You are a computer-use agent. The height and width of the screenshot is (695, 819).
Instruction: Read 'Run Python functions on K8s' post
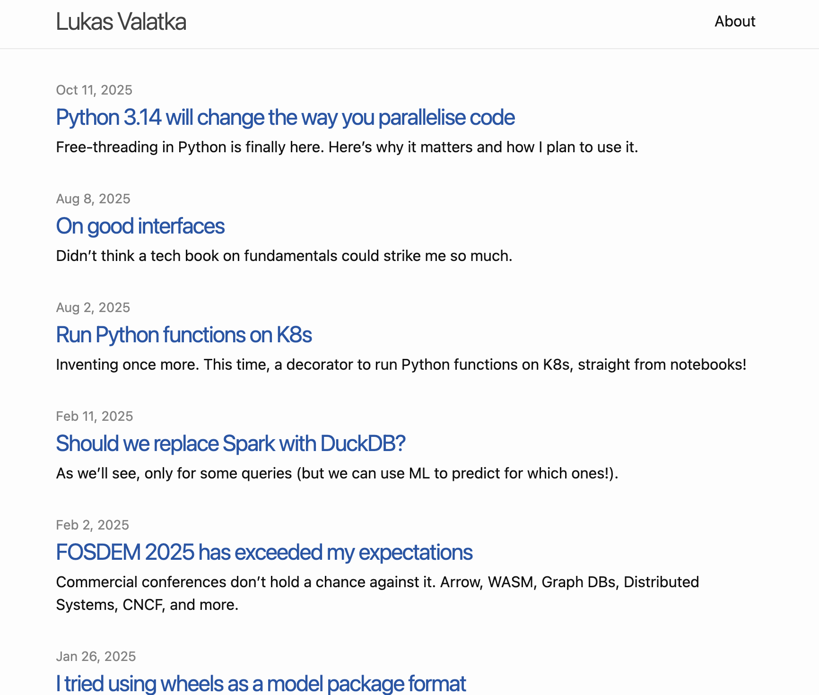(x=183, y=335)
